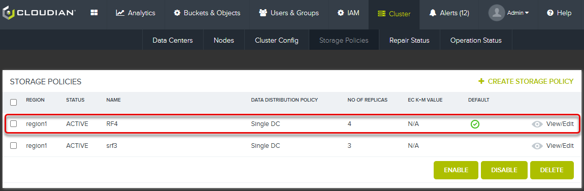This screenshot has width=584, height=191.
Task: Click the DELETE button
Action: 551,170
